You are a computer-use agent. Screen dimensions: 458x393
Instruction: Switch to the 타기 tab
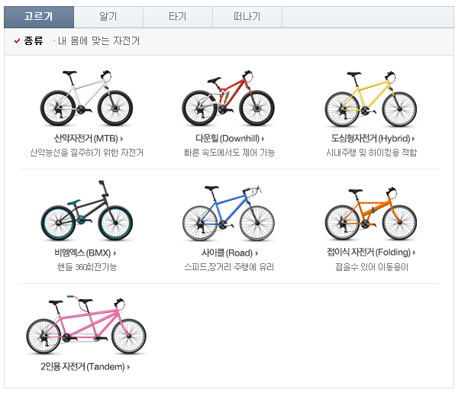[x=178, y=17]
